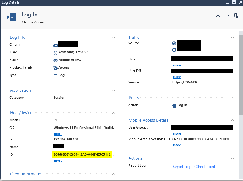The height and width of the screenshot is (181, 243).
Task: Collapse the Traffic section
Action: click(232, 37)
